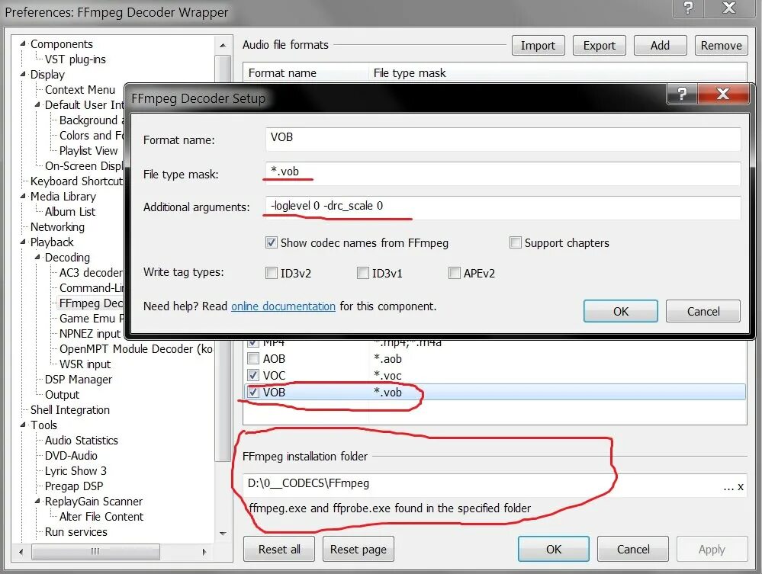Screen dimensions: 762x574
Task: Collapse the ReplayGain Scanner node
Action: pyautogui.click(x=37, y=501)
